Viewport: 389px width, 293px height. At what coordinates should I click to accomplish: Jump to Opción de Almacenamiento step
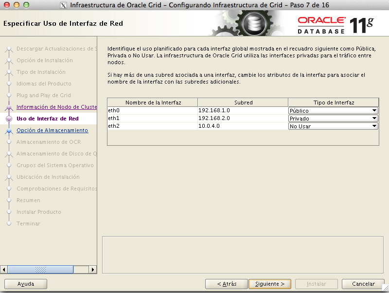click(52, 130)
